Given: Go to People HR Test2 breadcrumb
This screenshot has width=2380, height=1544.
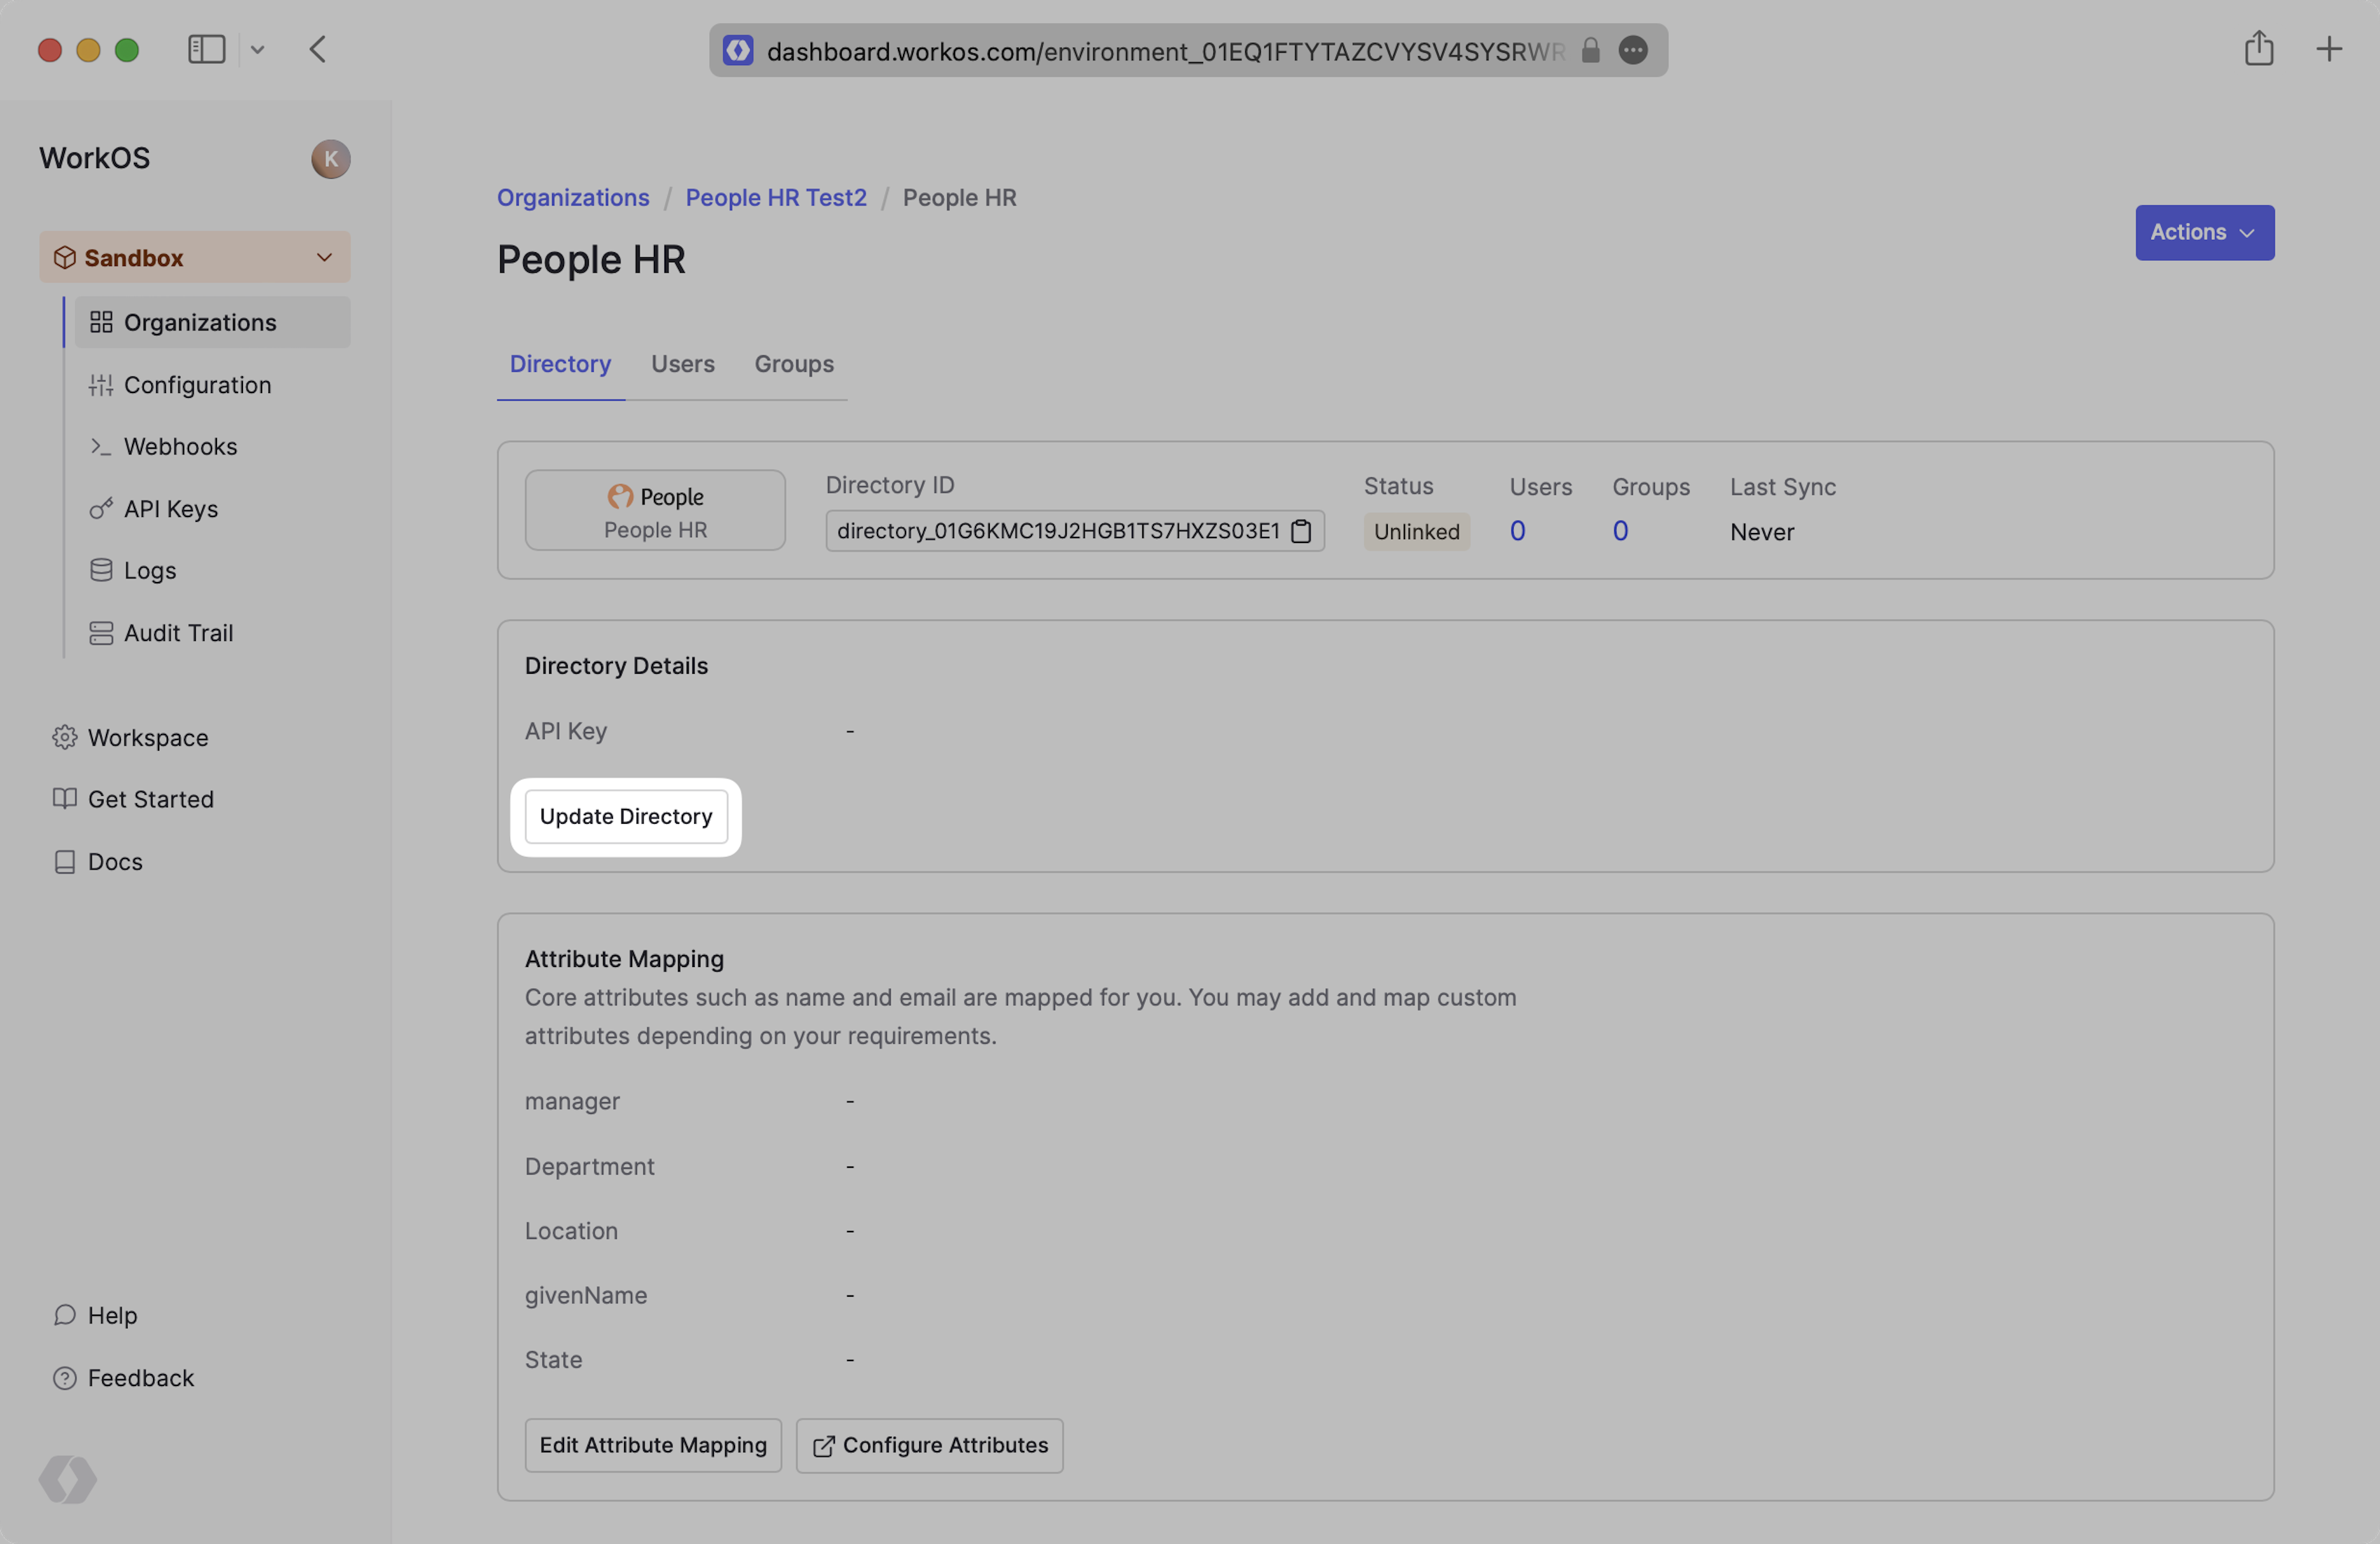Looking at the screenshot, I should pyautogui.click(x=775, y=198).
